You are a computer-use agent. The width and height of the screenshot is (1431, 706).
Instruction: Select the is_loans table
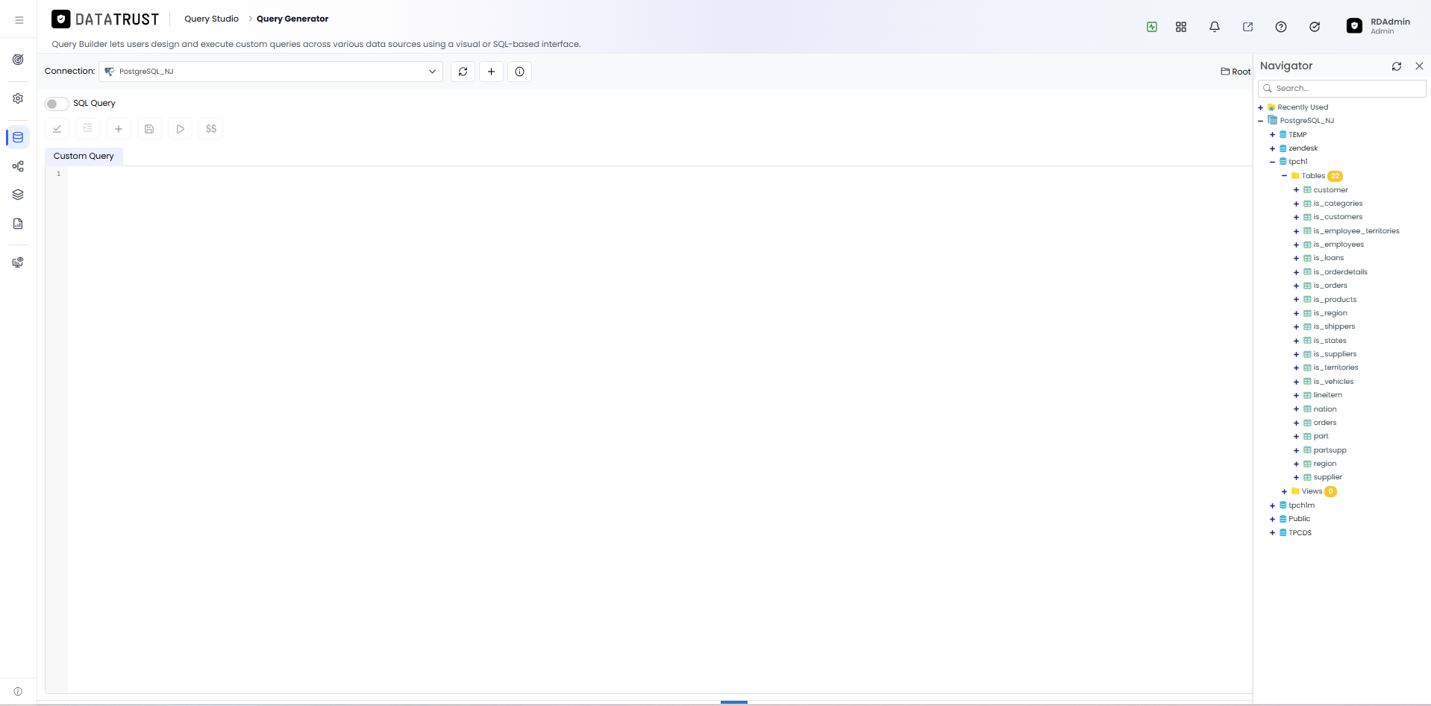click(x=1329, y=258)
